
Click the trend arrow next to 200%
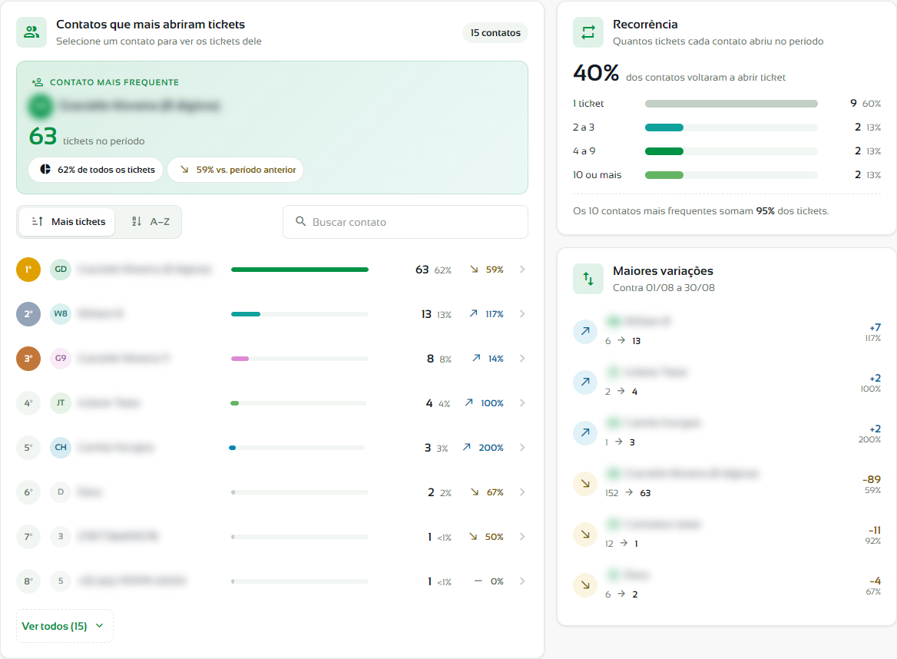click(x=467, y=447)
